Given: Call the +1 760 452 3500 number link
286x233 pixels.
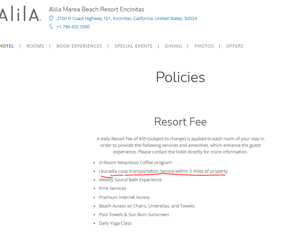Looking at the screenshot, I should (x=73, y=27).
